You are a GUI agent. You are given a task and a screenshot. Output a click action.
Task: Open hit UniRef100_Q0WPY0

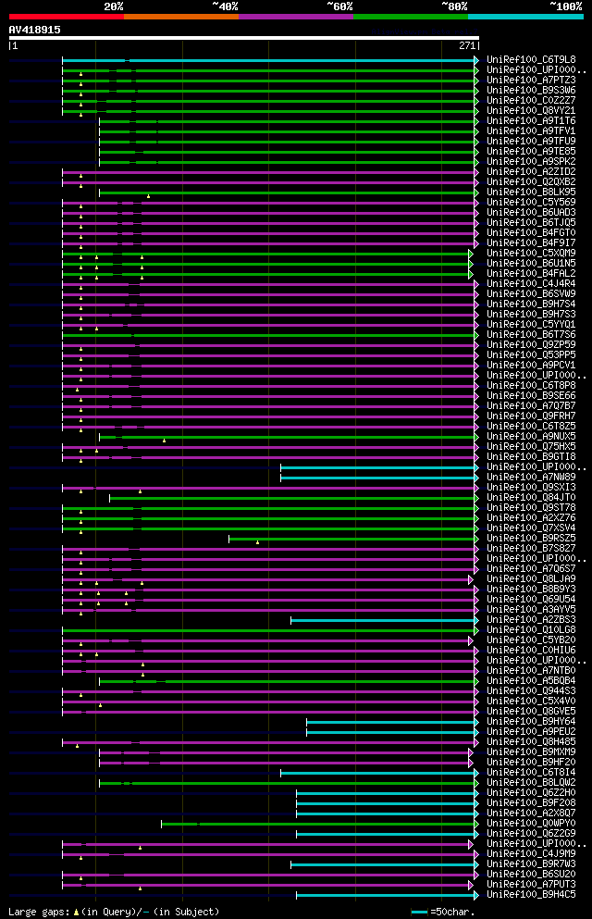[x=531, y=824]
